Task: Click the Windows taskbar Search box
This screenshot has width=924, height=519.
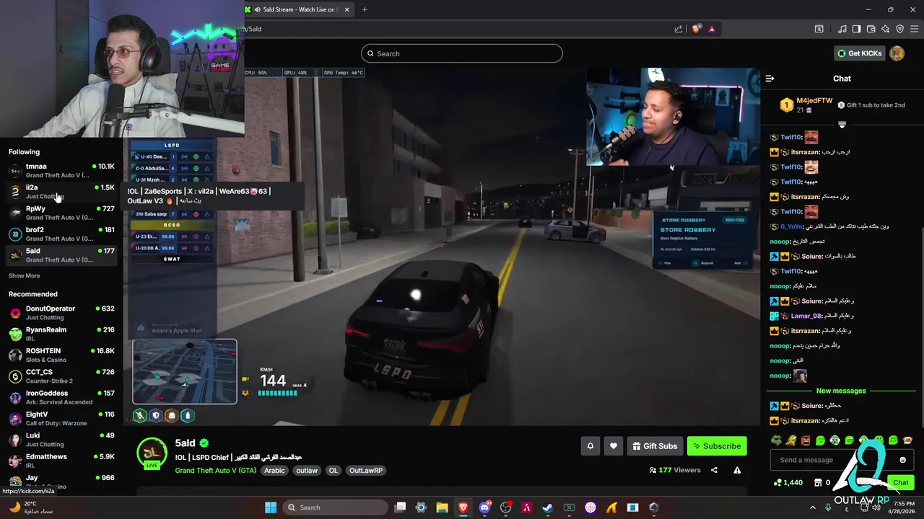Action: [x=334, y=507]
